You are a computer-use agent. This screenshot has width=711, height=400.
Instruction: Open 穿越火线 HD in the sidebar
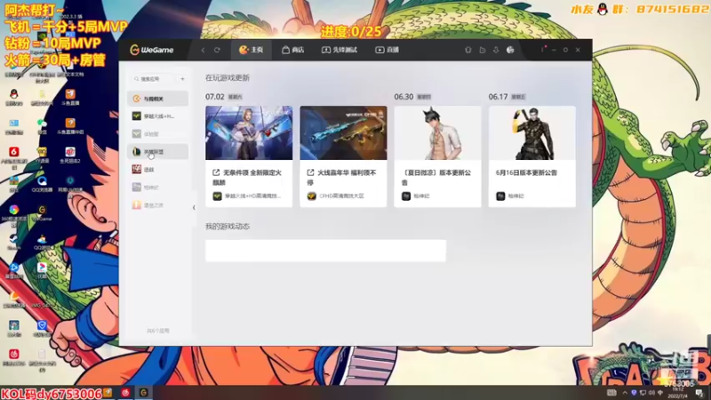click(158, 116)
